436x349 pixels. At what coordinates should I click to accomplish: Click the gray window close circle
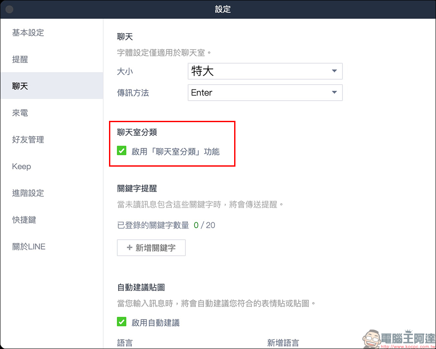(x=9, y=9)
